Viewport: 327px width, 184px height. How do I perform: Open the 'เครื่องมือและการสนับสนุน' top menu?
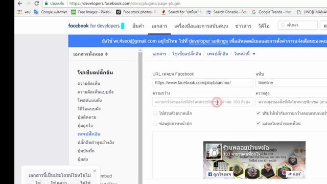tap(201, 26)
